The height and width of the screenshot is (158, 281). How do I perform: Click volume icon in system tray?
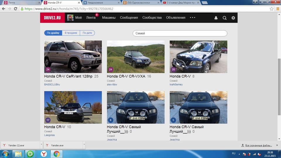click(x=259, y=154)
